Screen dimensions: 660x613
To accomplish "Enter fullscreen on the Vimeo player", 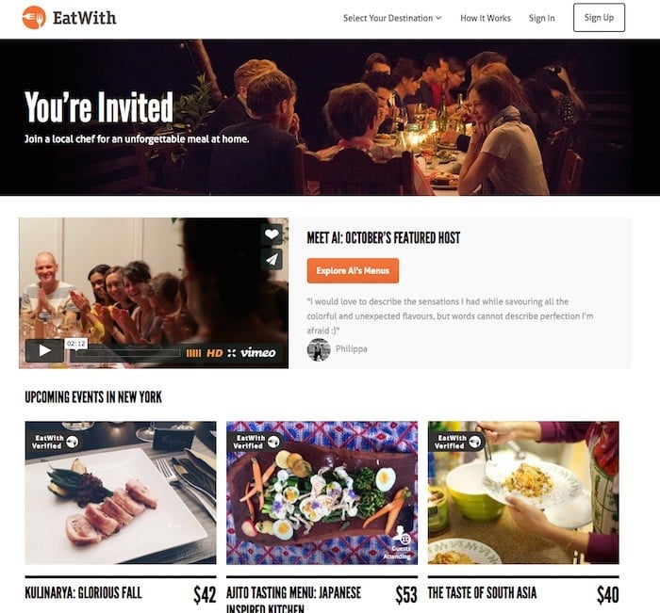I will 232,353.
